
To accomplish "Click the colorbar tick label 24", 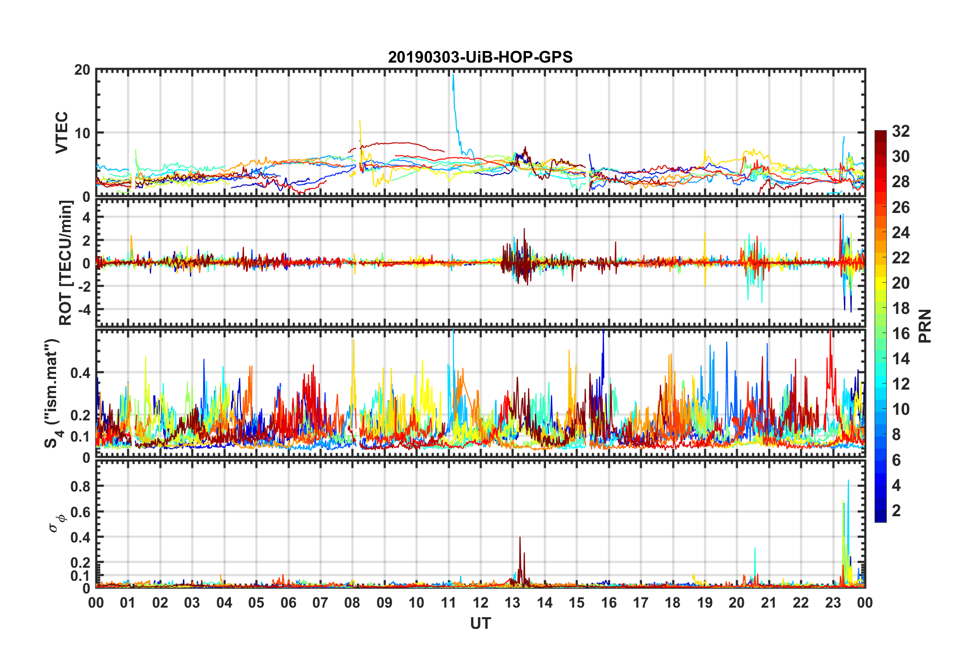I will point(900,232).
